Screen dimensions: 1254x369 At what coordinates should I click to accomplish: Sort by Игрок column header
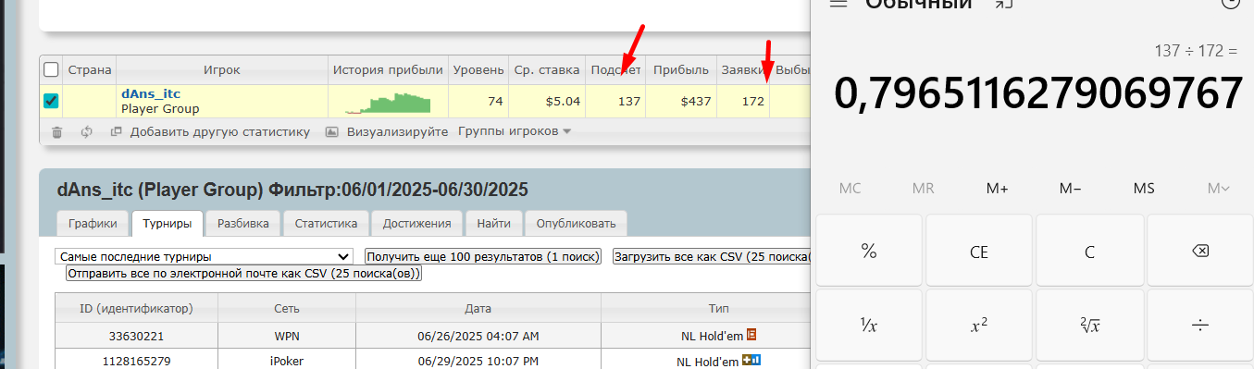[222, 69]
